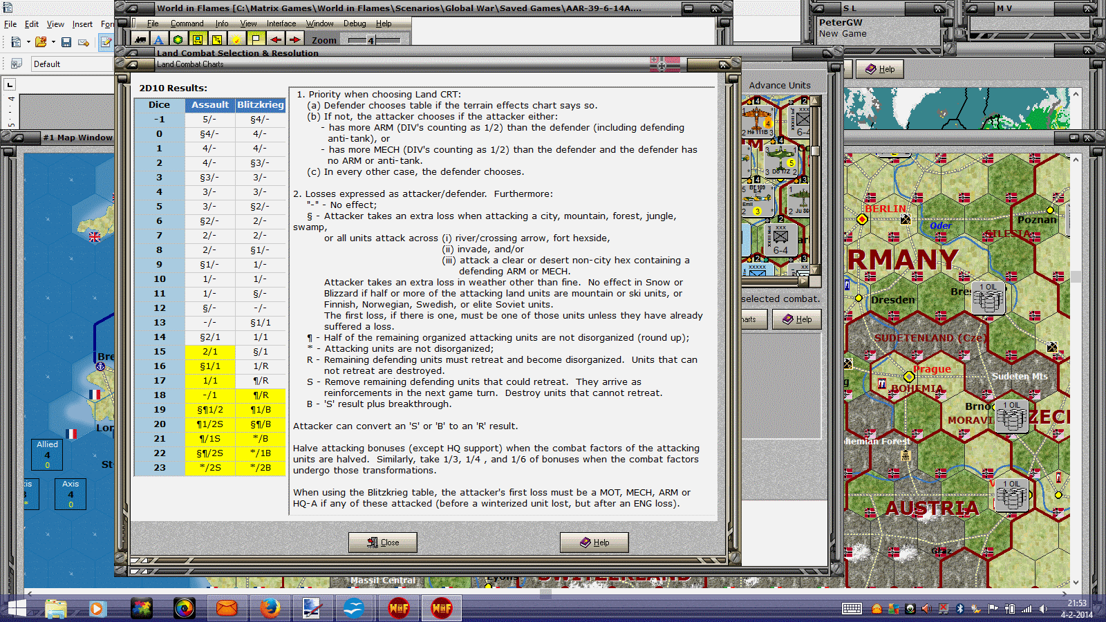The height and width of the screenshot is (622, 1106).
Task: Select the Assault column header
Action: [210, 105]
